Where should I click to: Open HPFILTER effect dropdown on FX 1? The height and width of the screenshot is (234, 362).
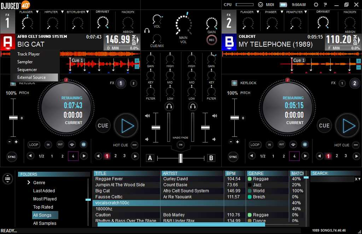(62, 12)
